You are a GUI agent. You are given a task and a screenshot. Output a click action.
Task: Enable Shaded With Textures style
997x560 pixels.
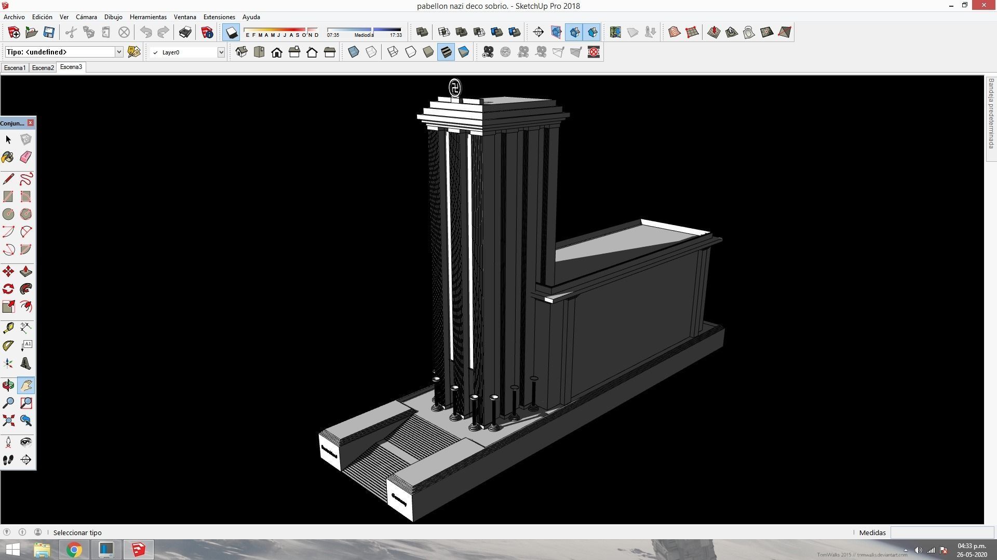tap(446, 52)
